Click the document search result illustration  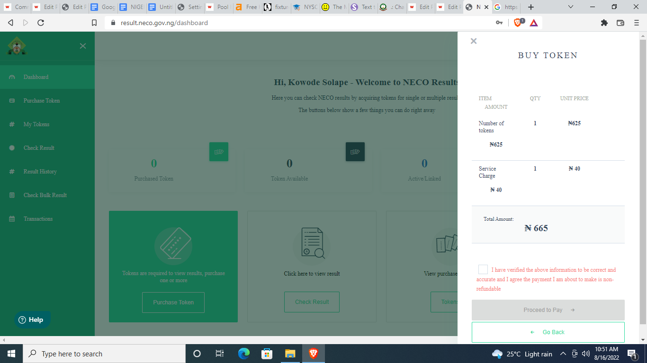pyautogui.click(x=312, y=244)
